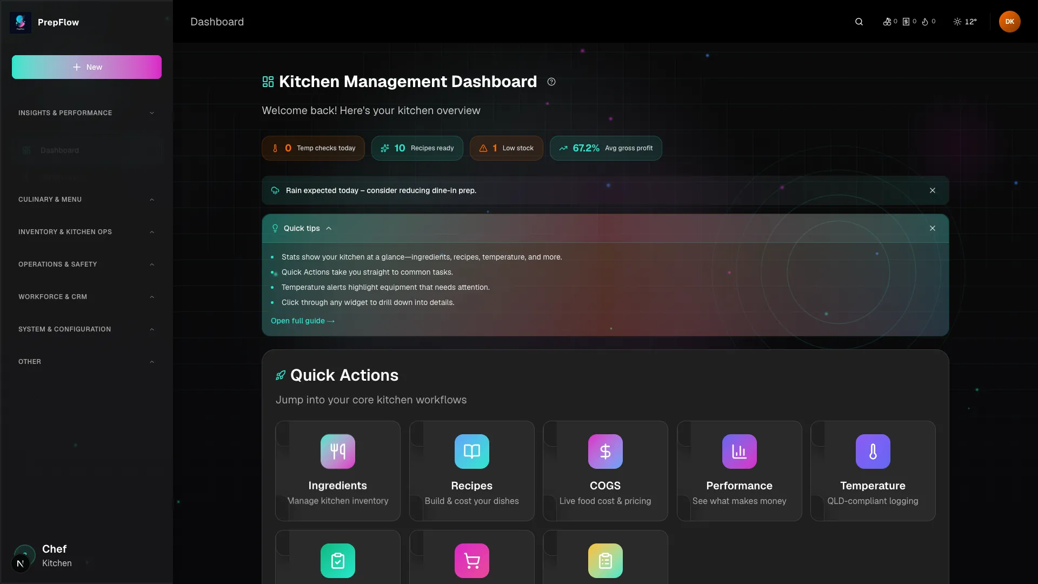Click the rain cloud icon in weather alert

(275, 190)
